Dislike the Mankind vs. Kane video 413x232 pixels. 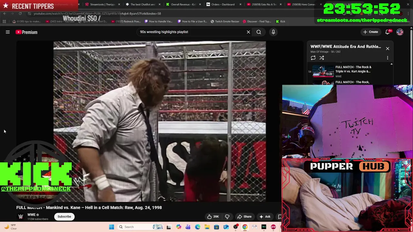pos(227,217)
